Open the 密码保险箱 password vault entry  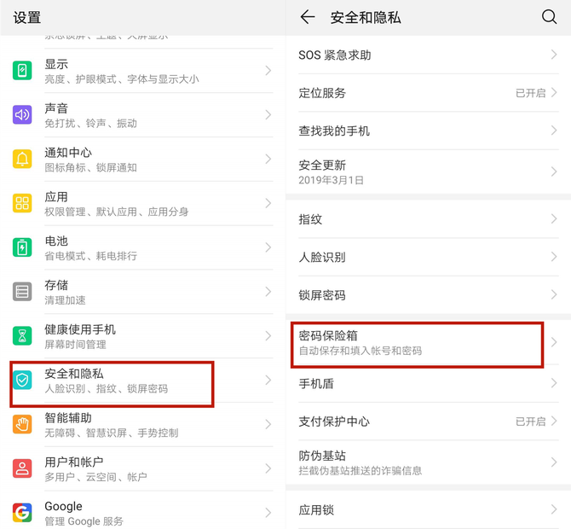[x=428, y=343]
